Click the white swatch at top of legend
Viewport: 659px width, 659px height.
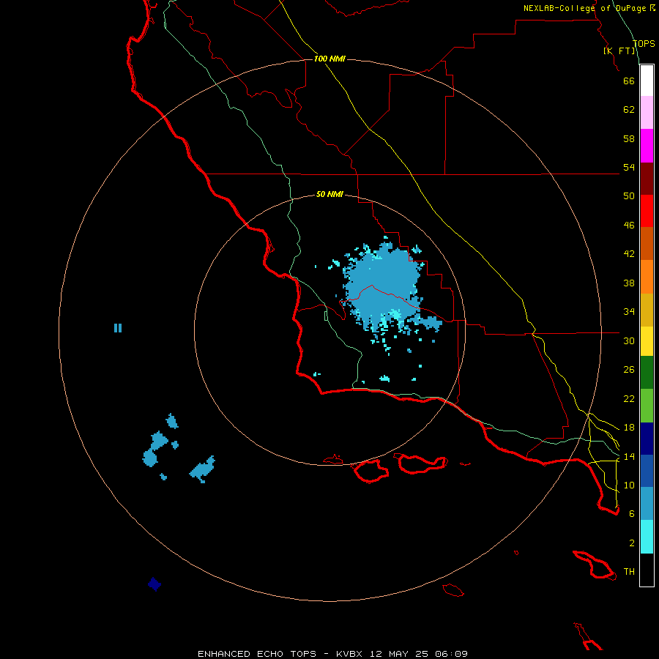pos(647,81)
